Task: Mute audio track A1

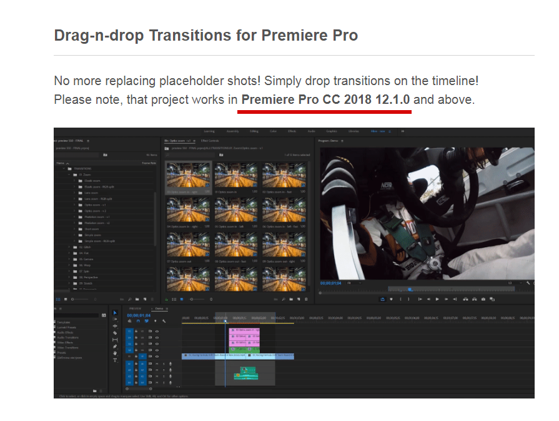Action: coord(157,364)
